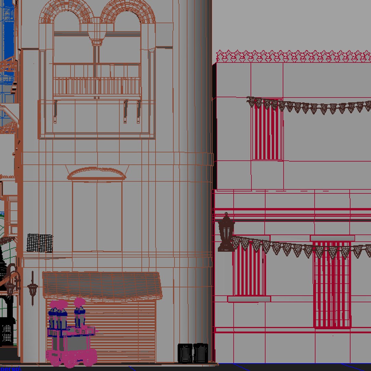Select the right arch above the balcony
Screen dimensions: 371x371
128,12
